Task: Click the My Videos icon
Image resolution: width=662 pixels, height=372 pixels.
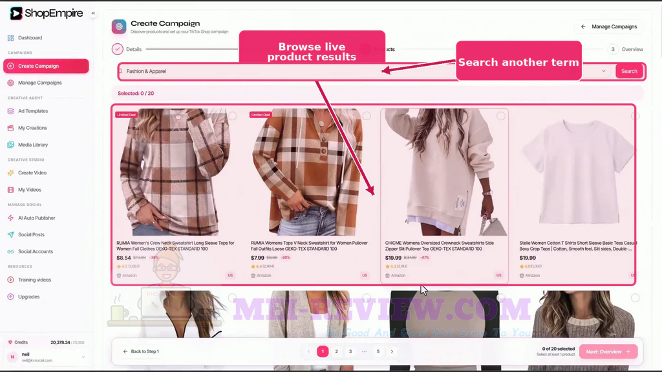Action: (x=10, y=190)
